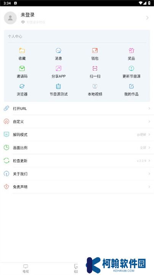Image resolution: width=154 pixels, height=275 pixels.
Task: Open the 浏览器 browser icon
Action: (x=22, y=86)
